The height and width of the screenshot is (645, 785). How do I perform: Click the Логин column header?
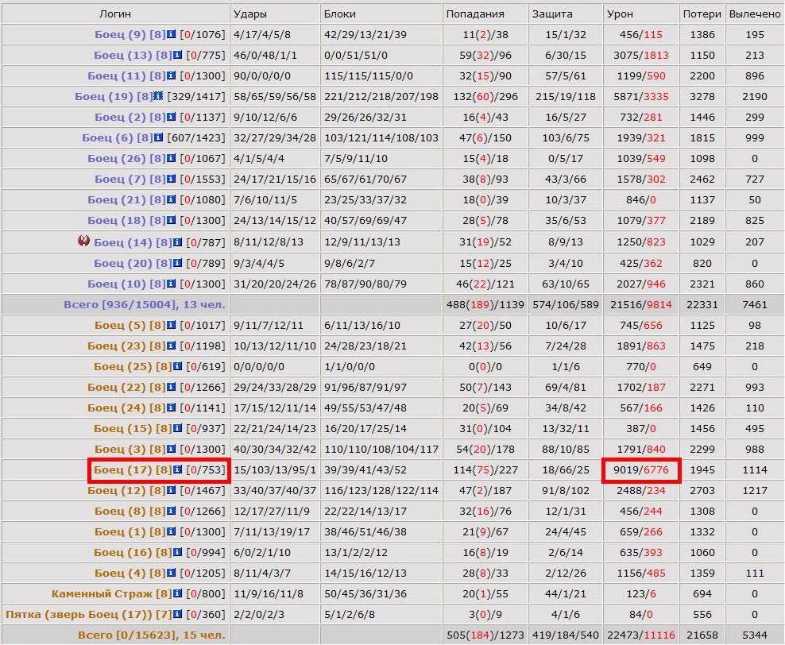click(115, 14)
